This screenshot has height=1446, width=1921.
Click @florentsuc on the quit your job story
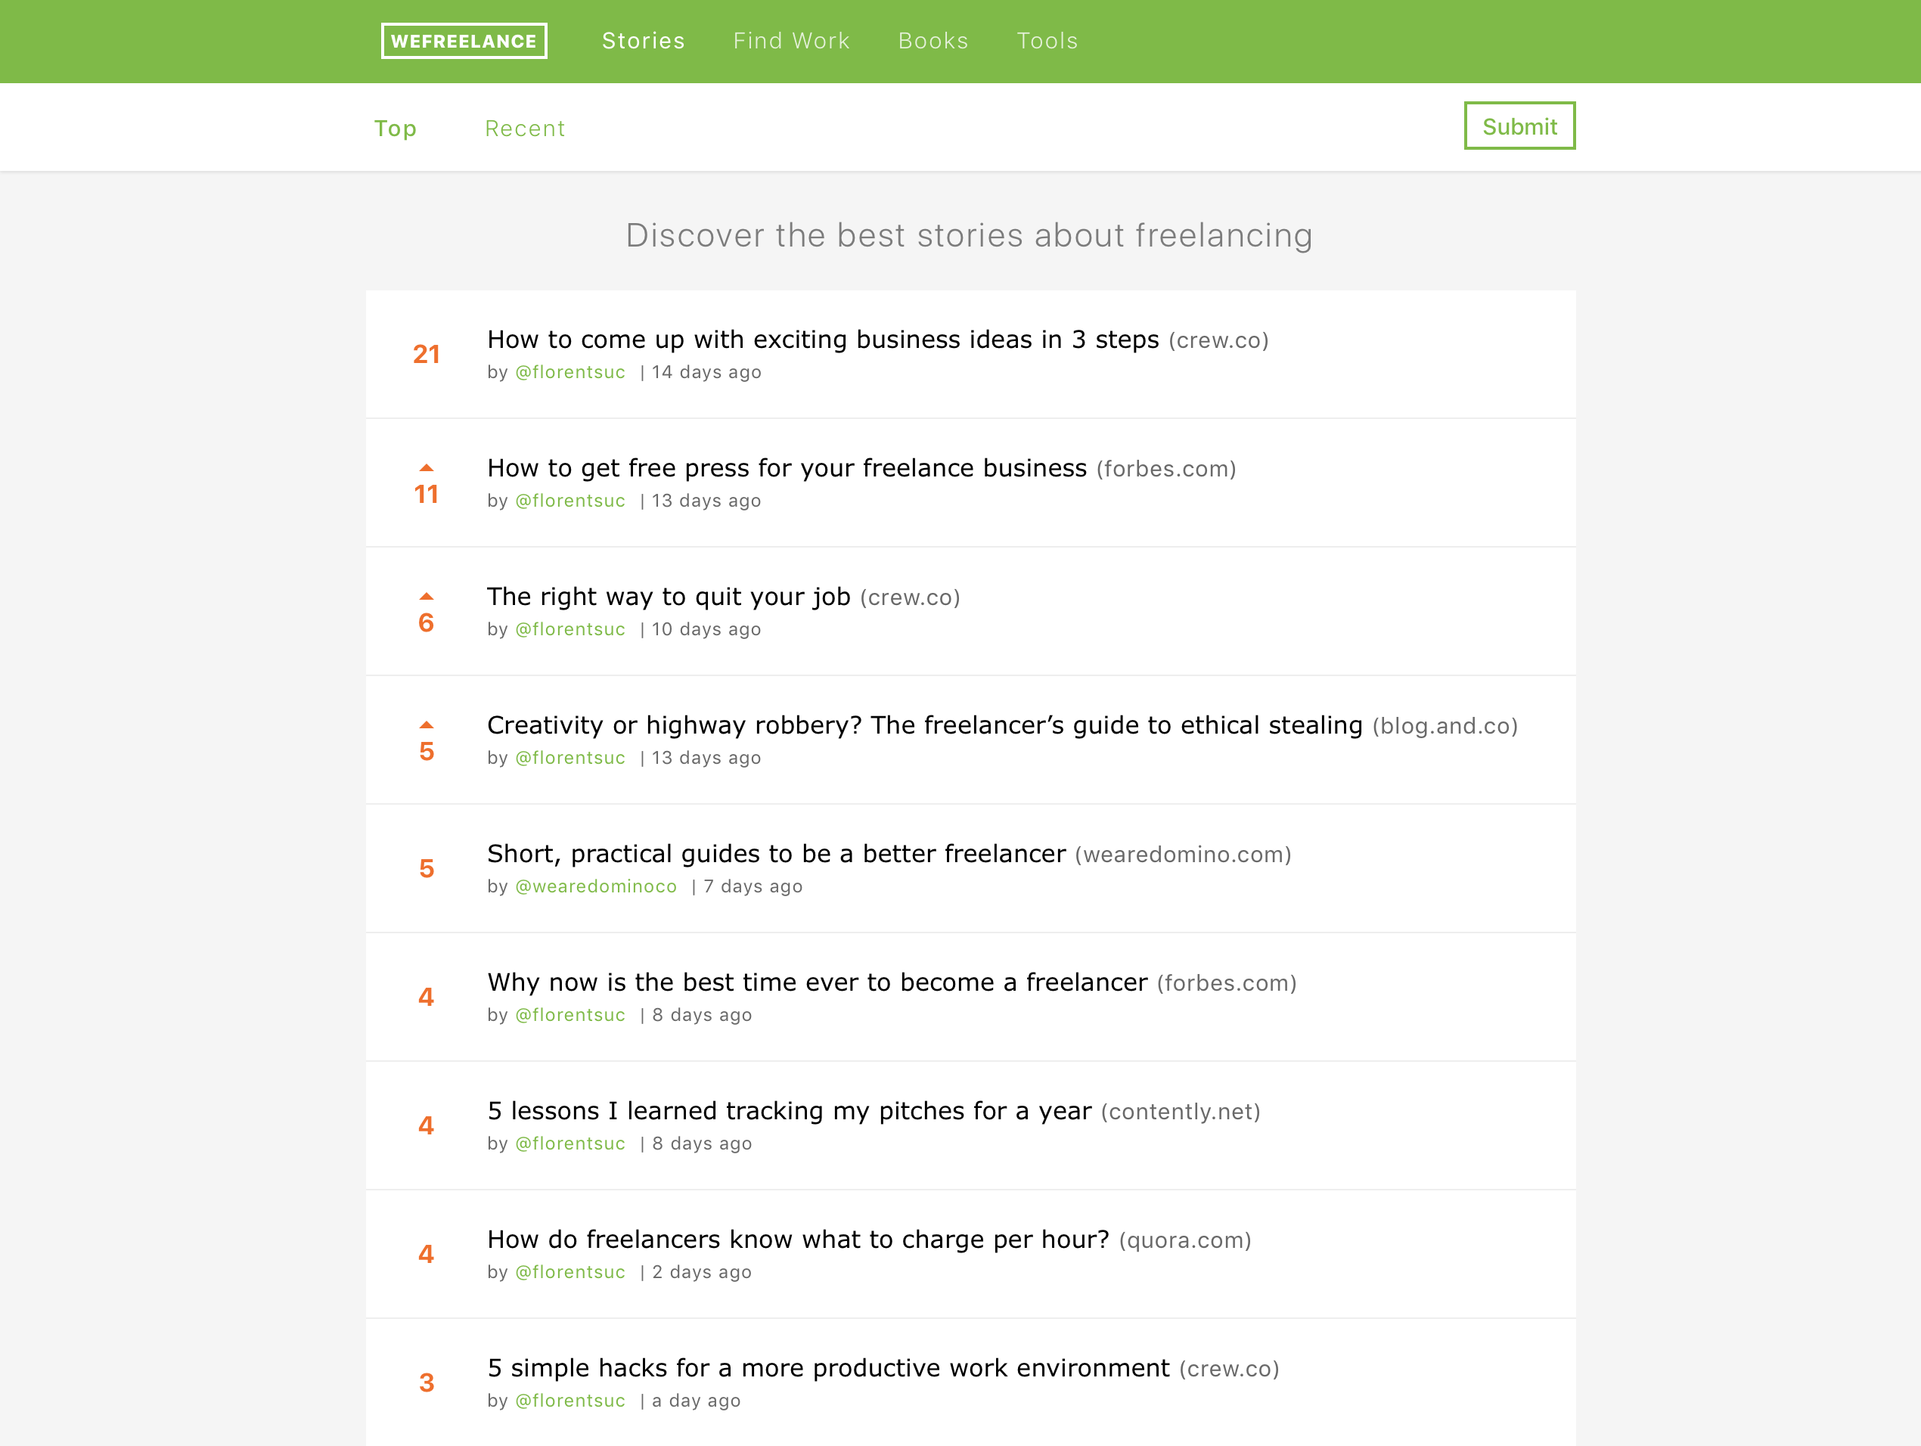coord(569,630)
